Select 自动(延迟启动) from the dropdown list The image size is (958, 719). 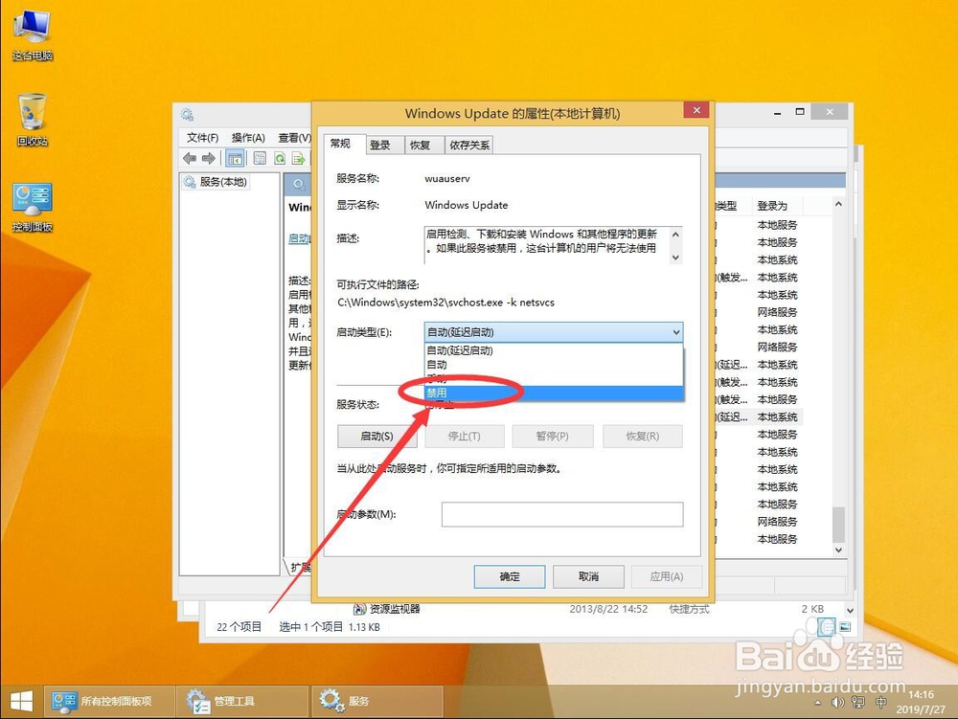click(554, 350)
